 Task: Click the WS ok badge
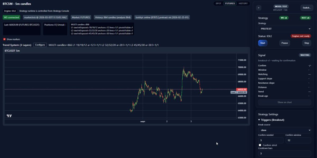284,18
